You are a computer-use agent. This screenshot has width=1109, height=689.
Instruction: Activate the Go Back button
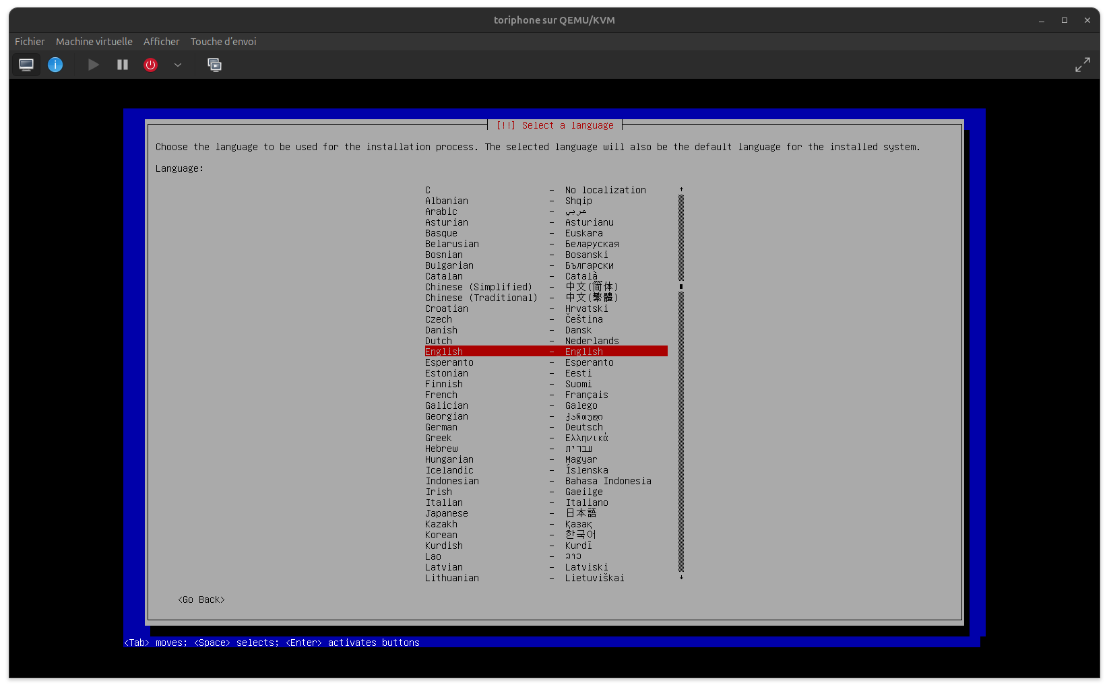point(201,599)
